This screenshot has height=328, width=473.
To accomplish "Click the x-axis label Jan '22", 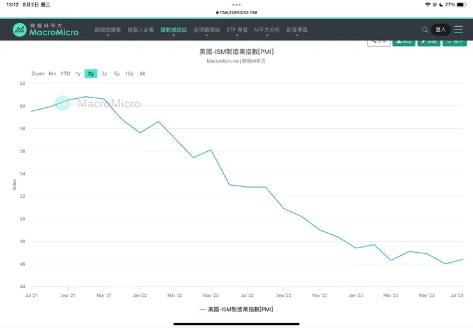I will tap(140, 295).
